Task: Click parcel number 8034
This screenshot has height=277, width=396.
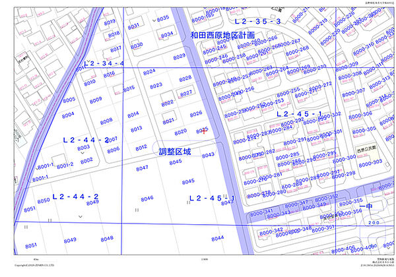Action: [x=167, y=34]
